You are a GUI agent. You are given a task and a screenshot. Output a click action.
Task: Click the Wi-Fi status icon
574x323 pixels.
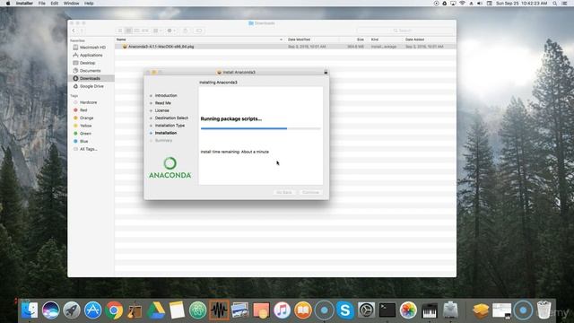coord(463,4)
